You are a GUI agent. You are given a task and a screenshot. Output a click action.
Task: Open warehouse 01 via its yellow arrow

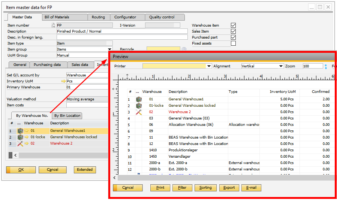pos(27,131)
